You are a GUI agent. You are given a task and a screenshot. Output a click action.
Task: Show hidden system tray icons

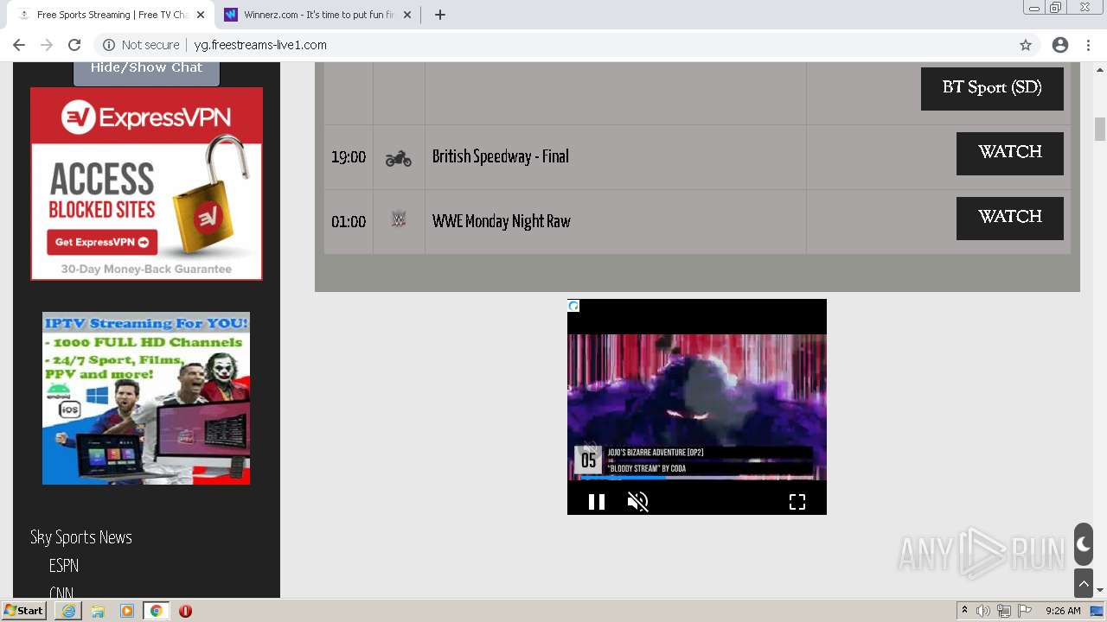[x=965, y=611]
